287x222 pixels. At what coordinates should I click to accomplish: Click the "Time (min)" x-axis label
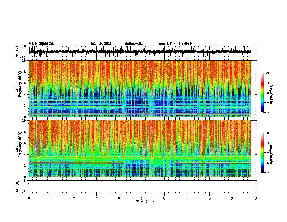tap(145, 201)
